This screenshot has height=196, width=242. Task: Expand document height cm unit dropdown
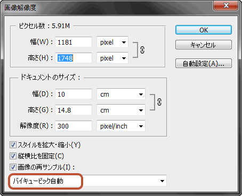tap(121, 110)
